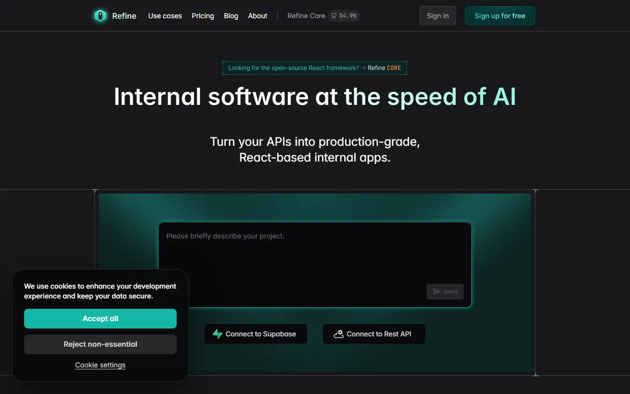630x394 pixels.
Task: Click the Refine brand name text
Action: click(x=124, y=16)
